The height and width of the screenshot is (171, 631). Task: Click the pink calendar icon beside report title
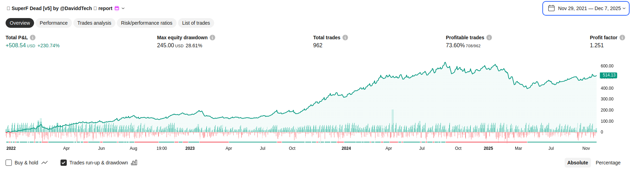tap(117, 8)
